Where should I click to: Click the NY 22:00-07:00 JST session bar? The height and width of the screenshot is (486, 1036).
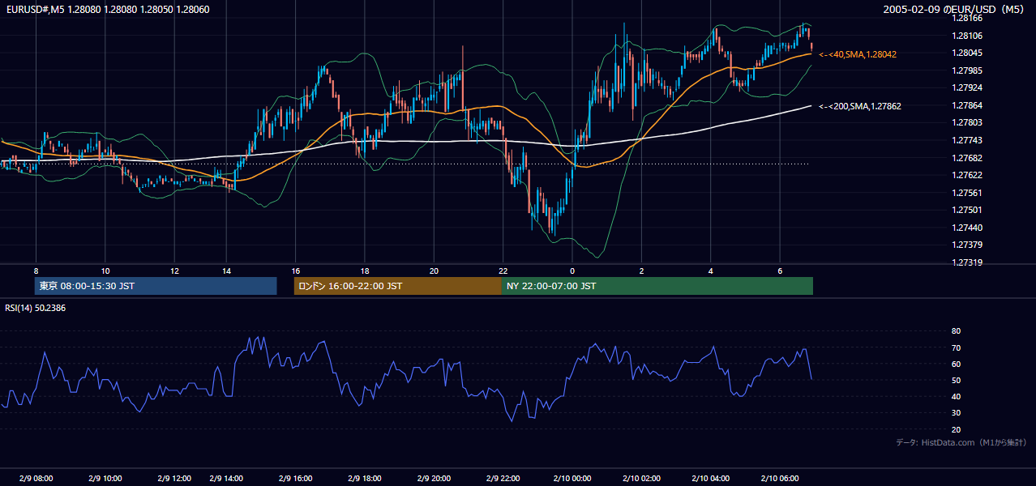pos(657,286)
